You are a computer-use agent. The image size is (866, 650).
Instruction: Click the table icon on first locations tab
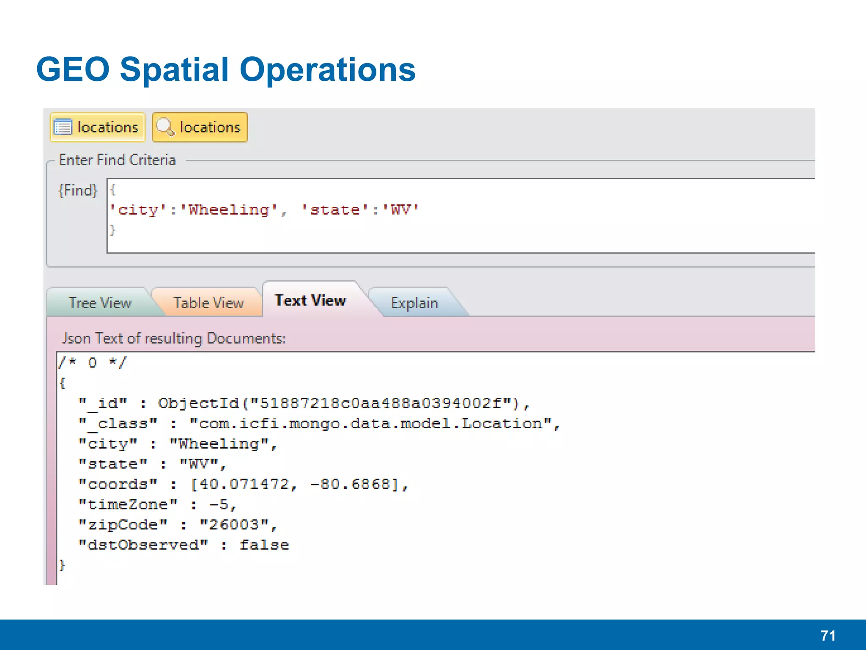63,127
